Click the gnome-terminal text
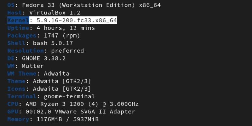The image size is (252, 126). point(66,96)
